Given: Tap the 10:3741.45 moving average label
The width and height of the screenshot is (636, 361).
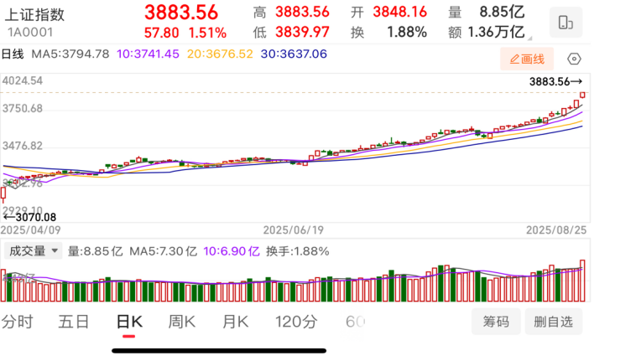Looking at the screenshot, I should [148, 54].
